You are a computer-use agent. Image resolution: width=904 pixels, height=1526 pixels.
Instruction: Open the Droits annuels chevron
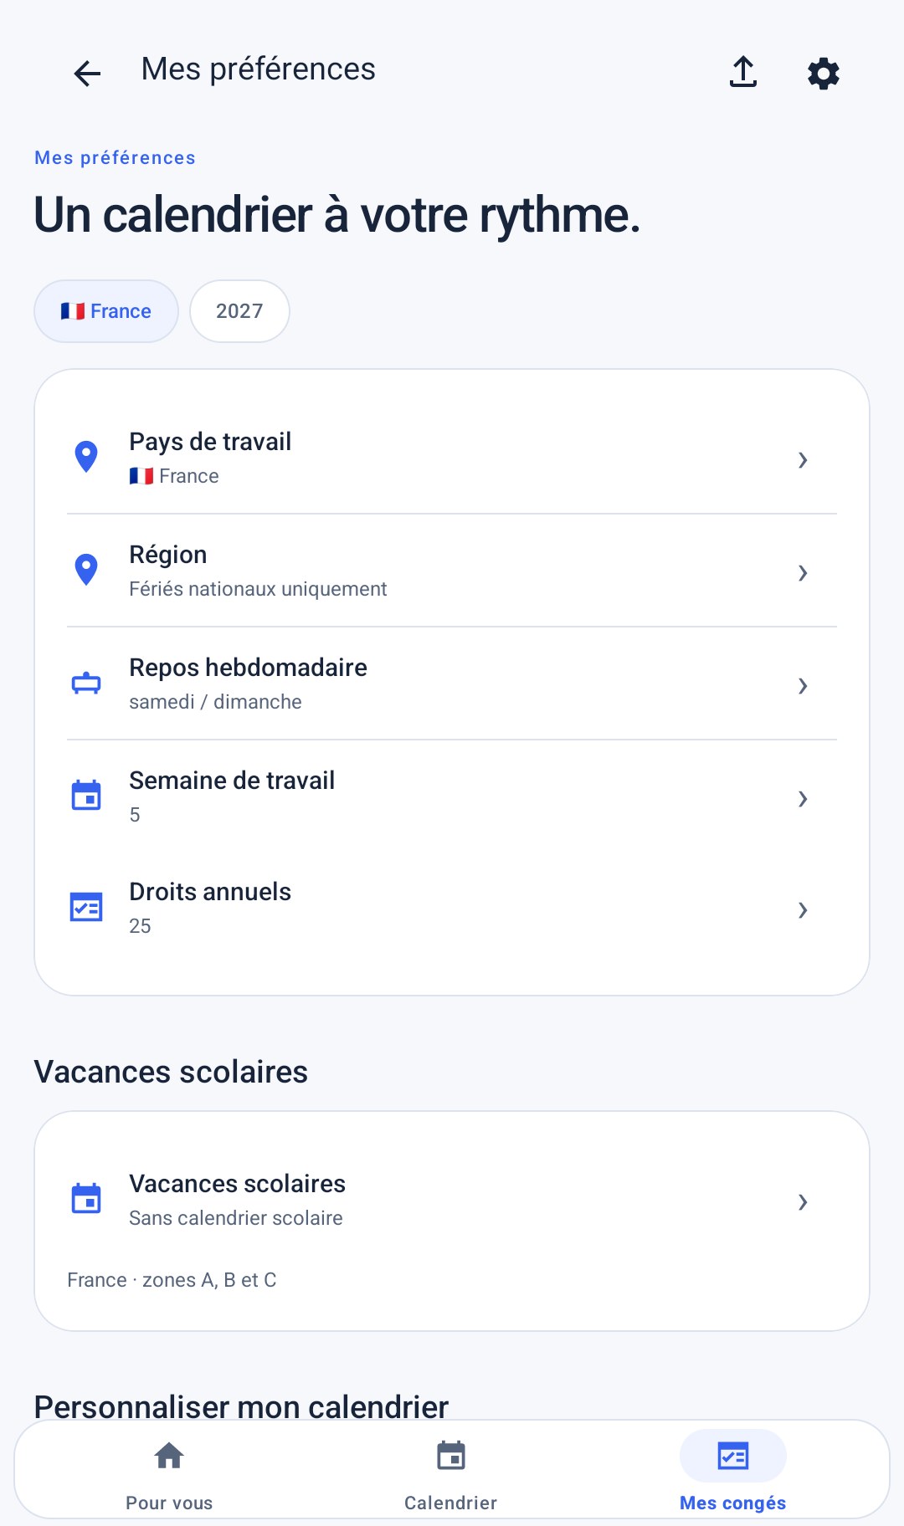pos(803,910)
